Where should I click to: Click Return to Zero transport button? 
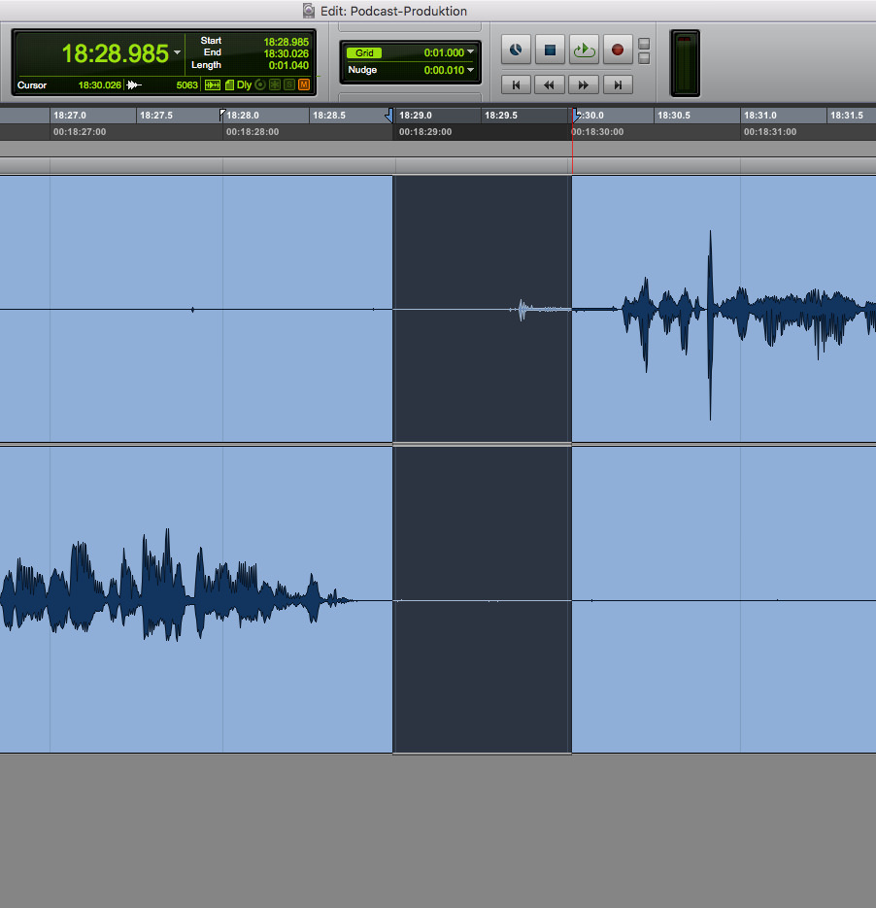(x=516, y=85)
